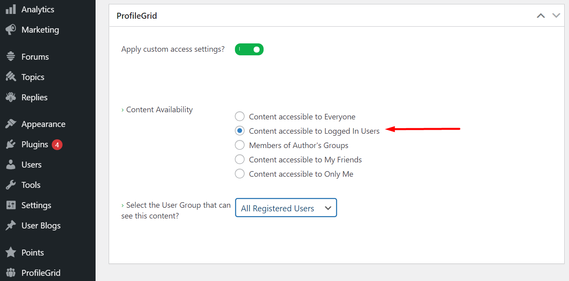Viewport: 569px width, 281px height.
Task: Click the Tools wrench icon
Action: 11,185
